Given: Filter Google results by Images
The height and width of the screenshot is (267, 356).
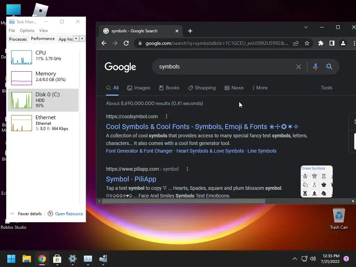Looking at the screenshot, I should pyautogui.click(x=139, y=88).
